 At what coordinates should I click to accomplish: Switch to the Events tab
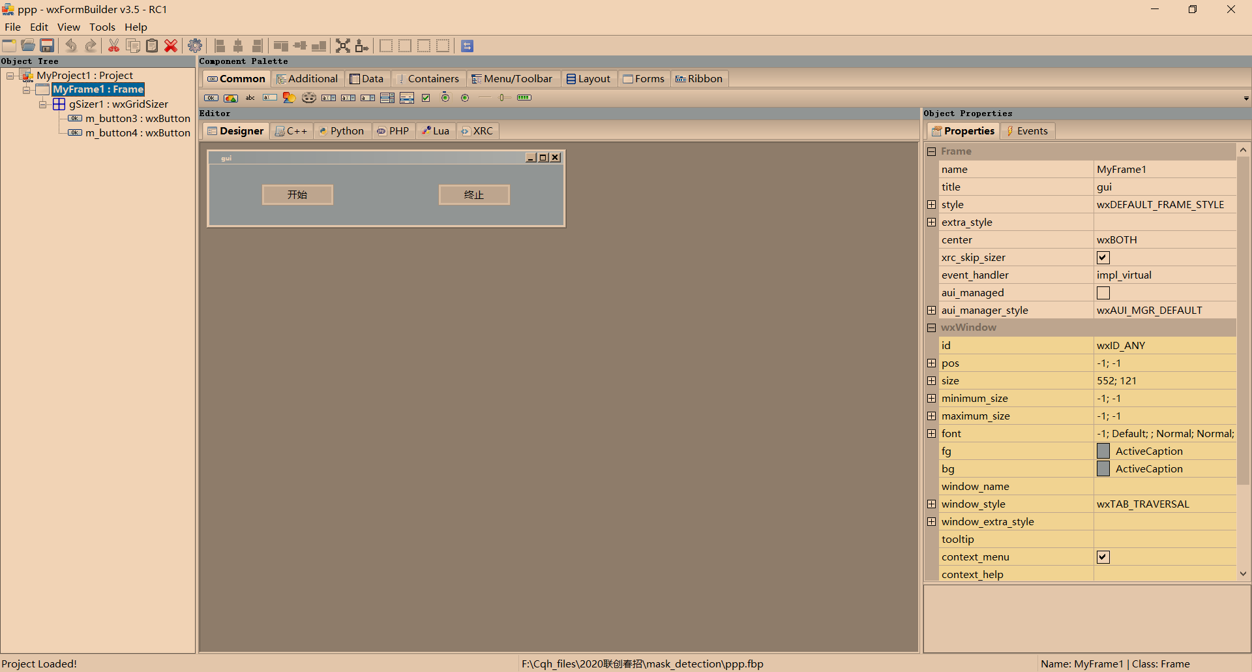point(1027,131)
